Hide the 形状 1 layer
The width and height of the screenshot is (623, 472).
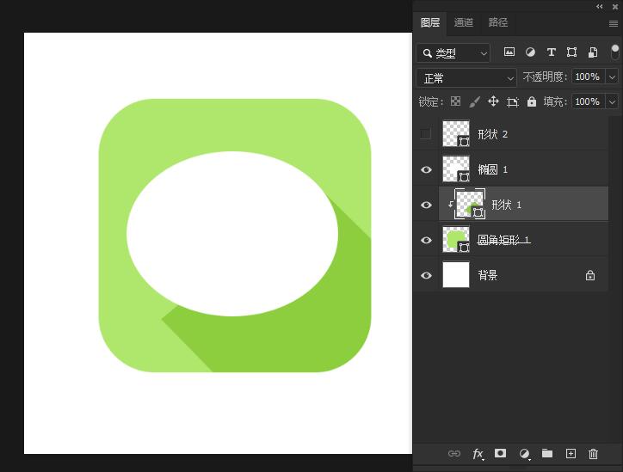[426, 205]
